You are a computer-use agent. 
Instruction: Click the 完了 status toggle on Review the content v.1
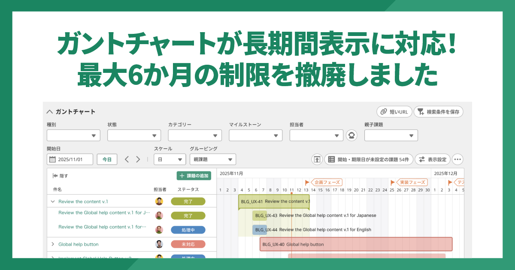(188, 201)
